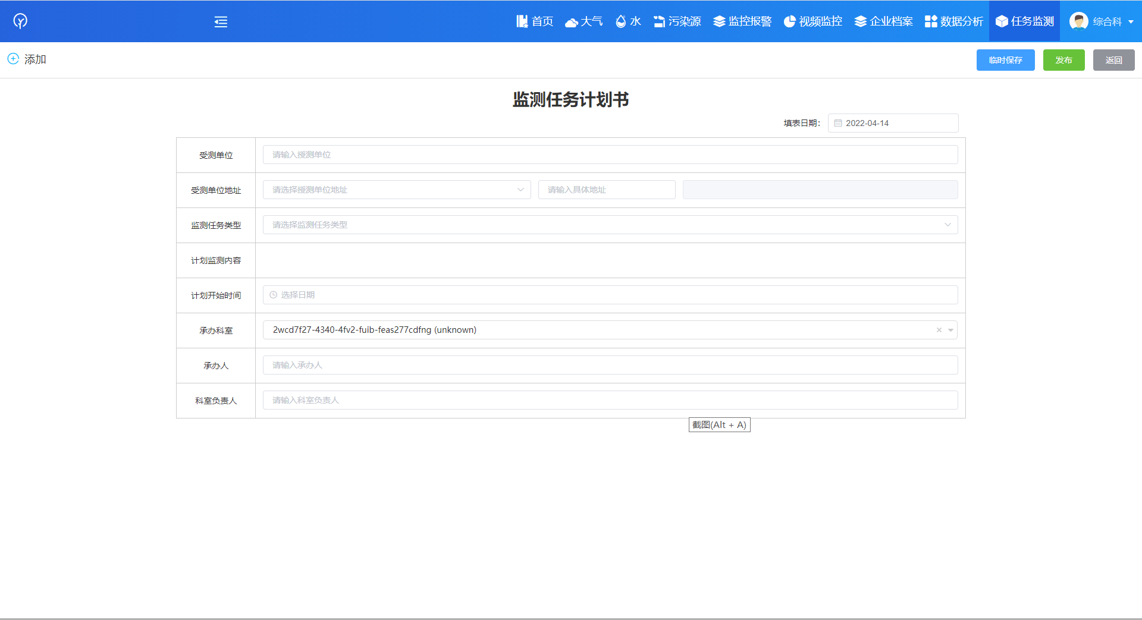
Task: Click the app logo icon
Action: tap(20, 21)
